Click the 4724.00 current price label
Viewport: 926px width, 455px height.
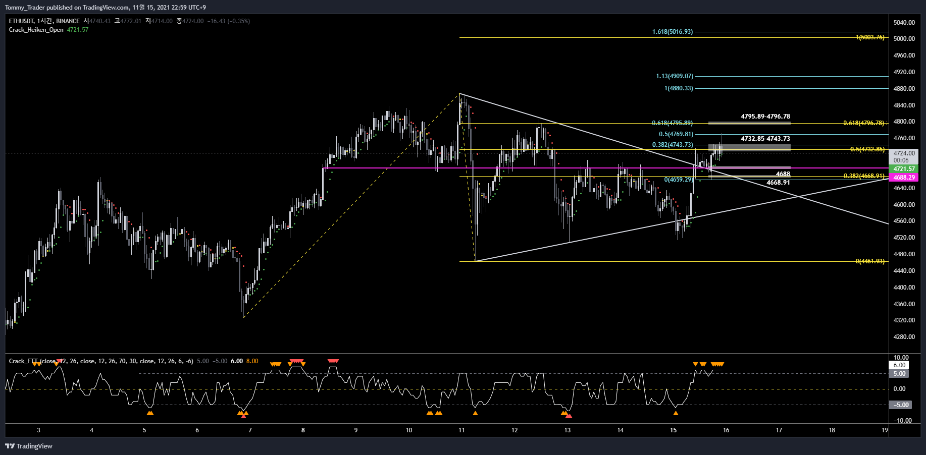tap(904, 153)
